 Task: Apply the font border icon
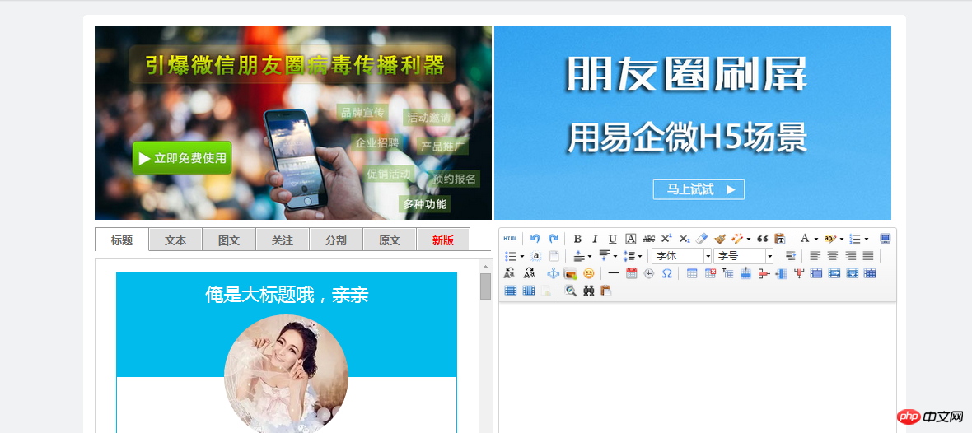point(631,239)
